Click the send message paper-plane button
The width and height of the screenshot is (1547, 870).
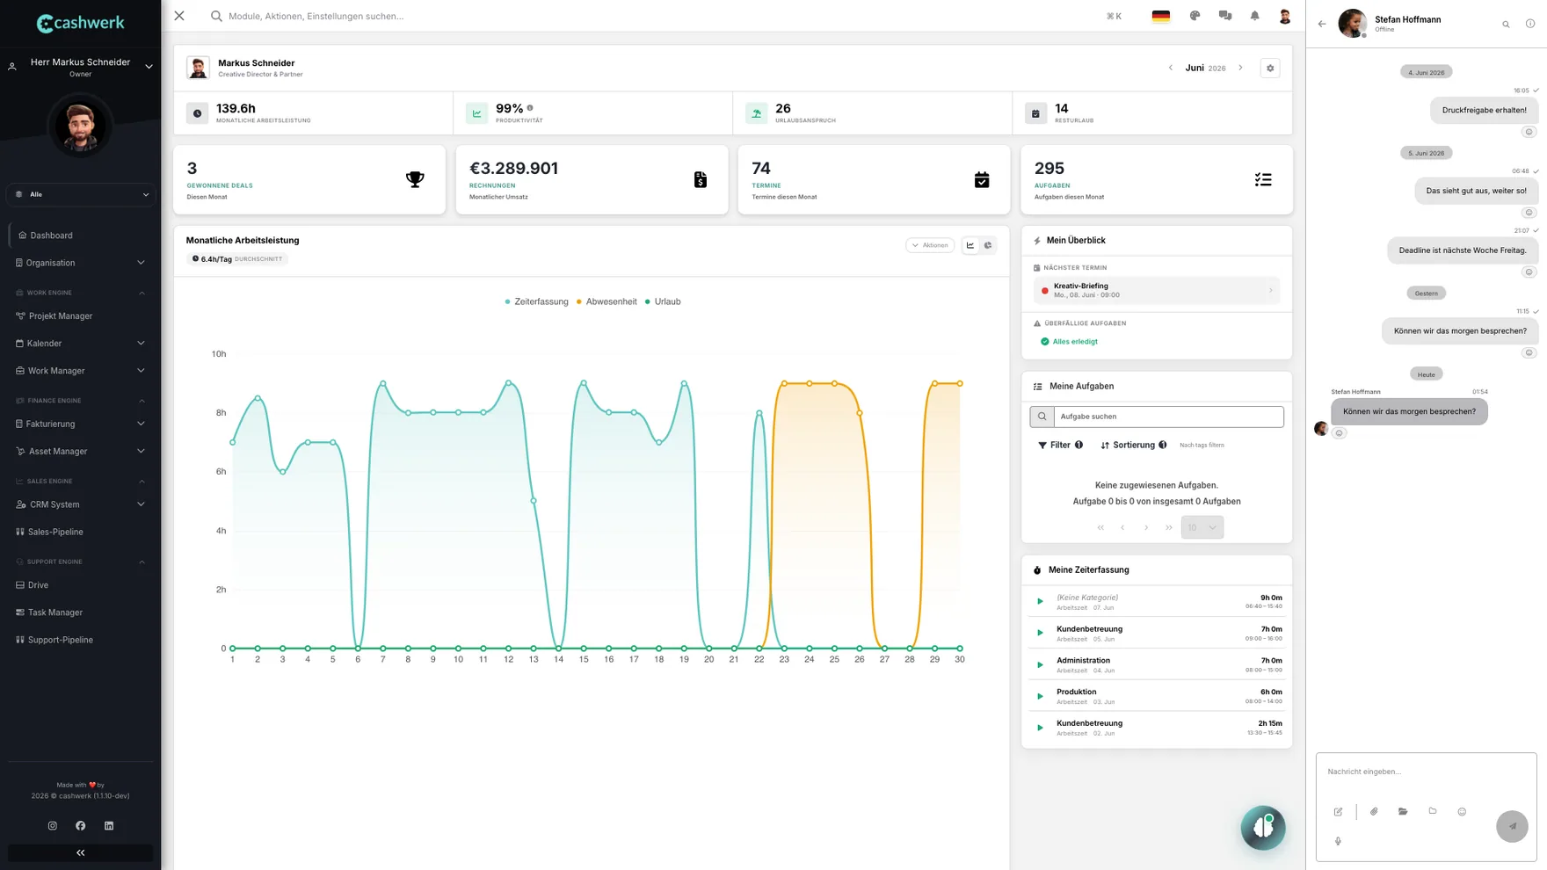(1512, 826)
